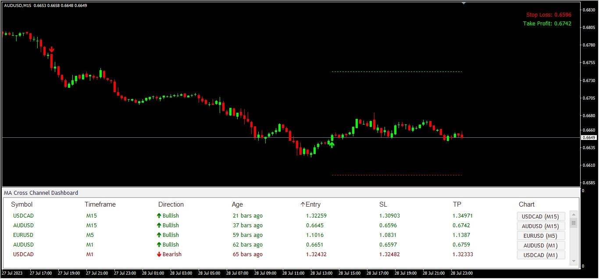599x279 pixels.
Task: Click the '62 bars ago' age cell
Action: 248,244
